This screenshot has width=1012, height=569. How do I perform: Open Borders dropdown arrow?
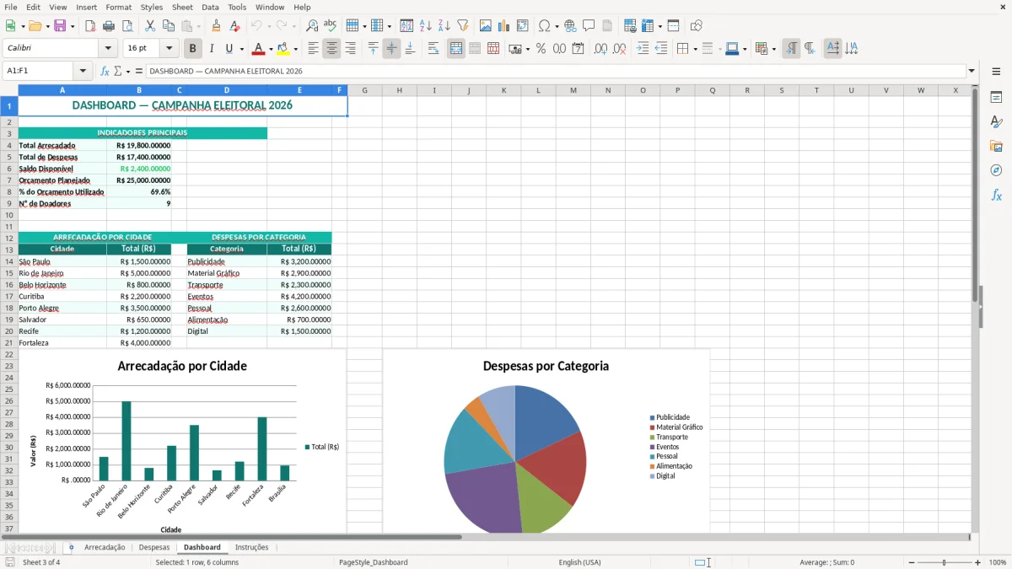[x=695, y=50]
